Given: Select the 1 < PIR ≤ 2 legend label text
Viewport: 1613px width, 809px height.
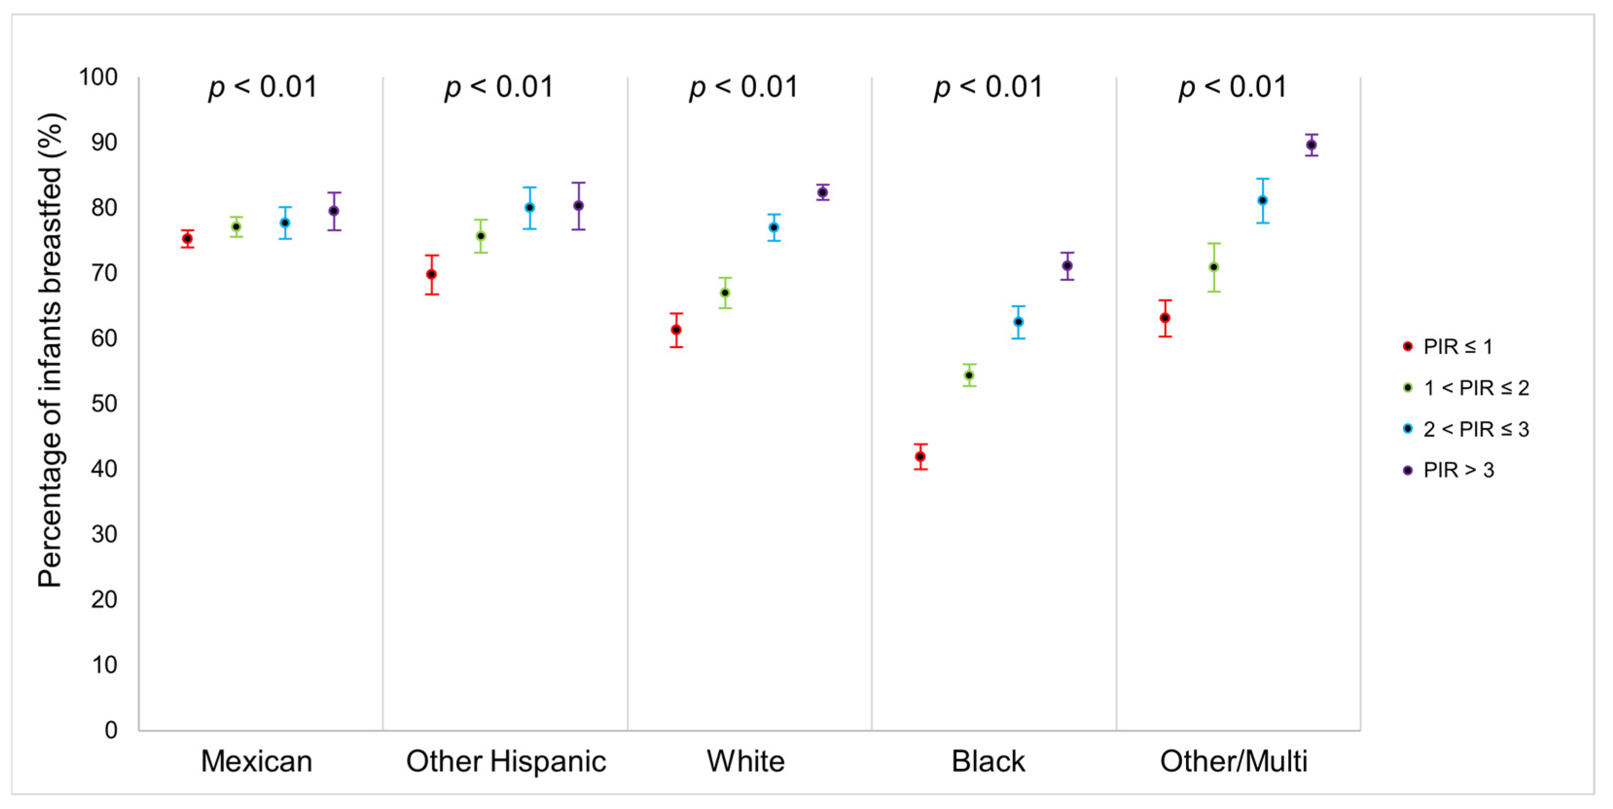Looking at the screenshot, I should click(x=1476, y=387).
